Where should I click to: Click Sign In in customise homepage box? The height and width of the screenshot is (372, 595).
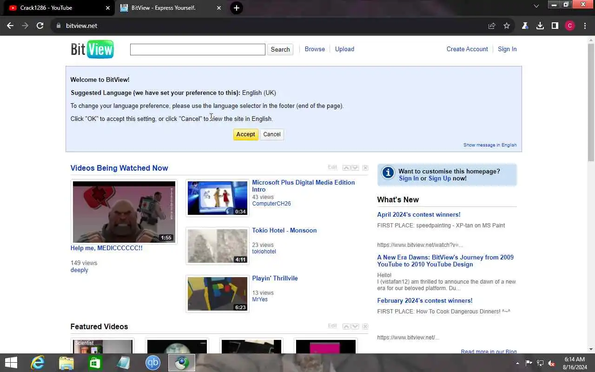pyautogui.click(x=409, y=178)
